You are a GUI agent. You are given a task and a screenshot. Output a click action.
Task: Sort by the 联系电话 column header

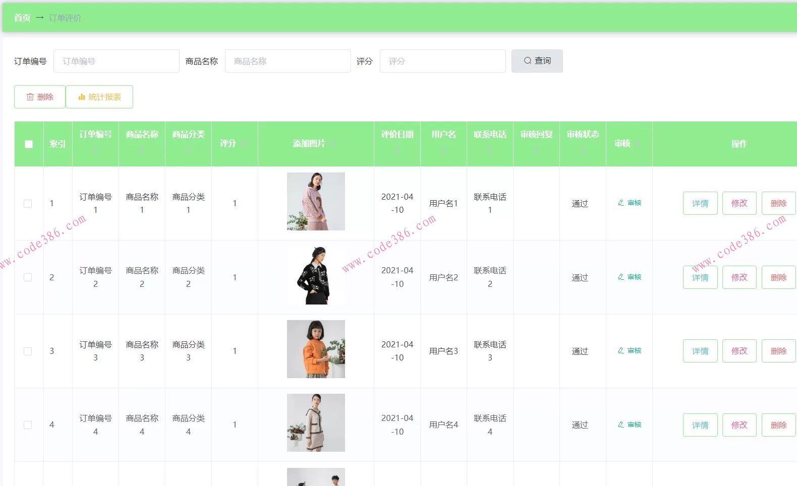pyautogui.click(x=490, y=143)
